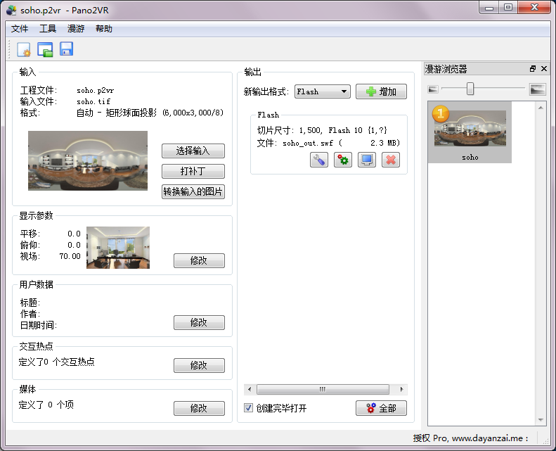Click large thumbnail size icon in tour browser
This screenshot has height=451, width=556.
point(538,89)
